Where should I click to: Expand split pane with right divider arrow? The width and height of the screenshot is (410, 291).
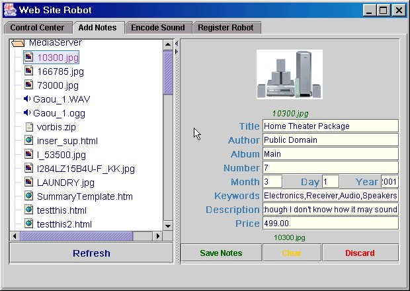pos(177,52)
